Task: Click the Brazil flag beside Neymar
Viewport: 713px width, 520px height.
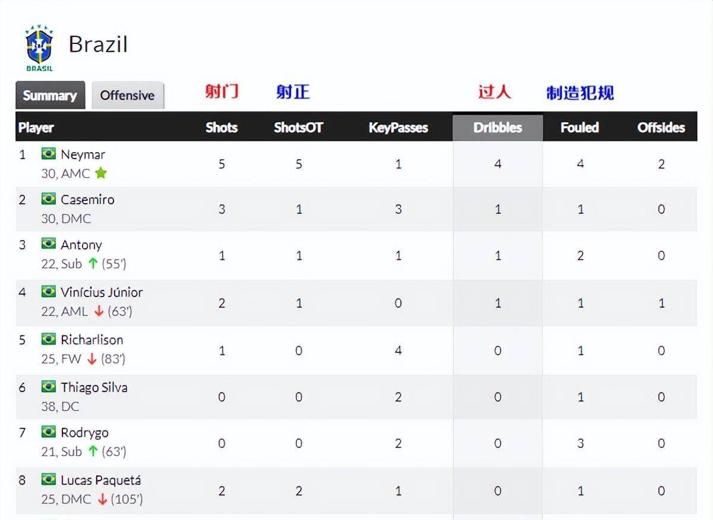Action: coord(48,154)
